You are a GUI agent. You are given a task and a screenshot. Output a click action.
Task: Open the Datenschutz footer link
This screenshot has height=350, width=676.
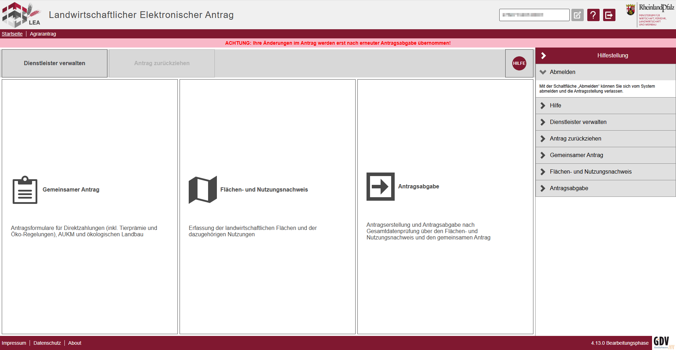click(47, 343)
